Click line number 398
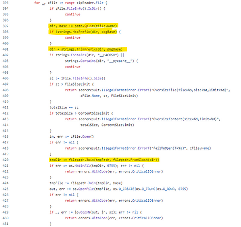Image resolution: width=241 pixels, height=227 pixels. tap(6, 32)
